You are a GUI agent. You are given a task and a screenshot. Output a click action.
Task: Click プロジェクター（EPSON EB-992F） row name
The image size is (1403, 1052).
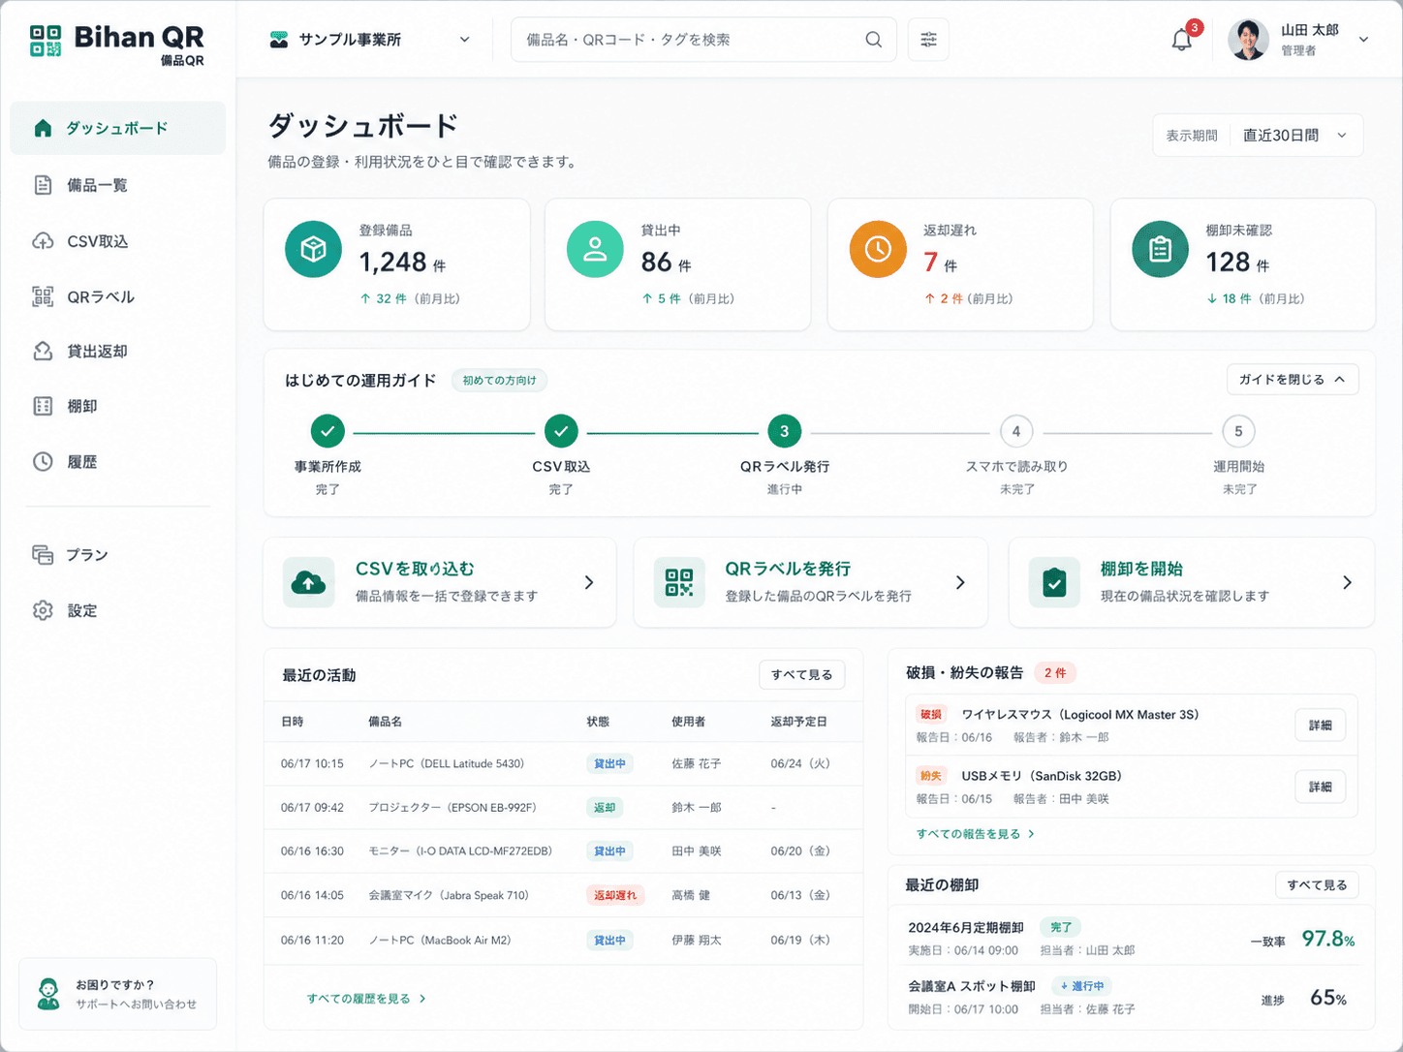coord(452,808)
